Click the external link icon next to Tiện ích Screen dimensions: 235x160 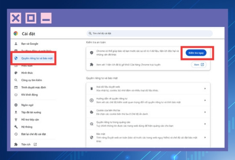(x=35, y=145)
